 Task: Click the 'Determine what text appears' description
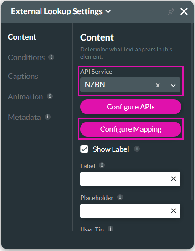[x=126, y=53]
